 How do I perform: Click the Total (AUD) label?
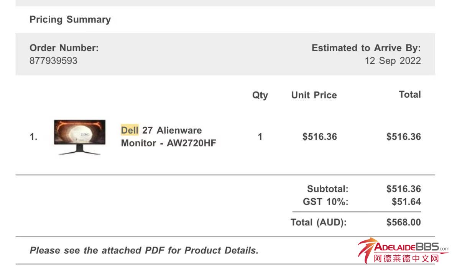319,222
